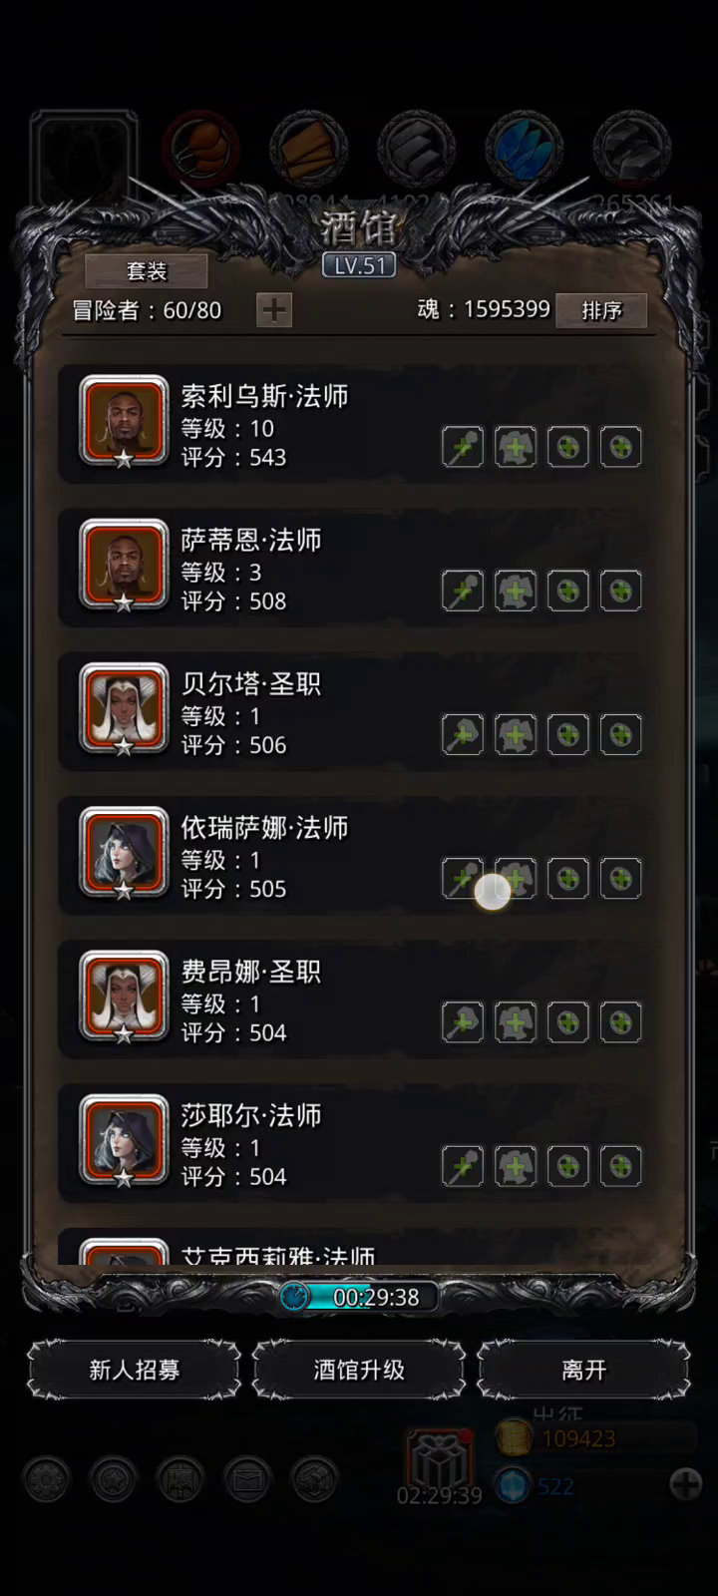Open the 排序 sort options
This screenshot has height=1596, width=718.
click(x=601, y=310)
